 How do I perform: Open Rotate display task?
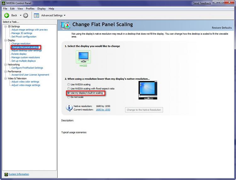click(x=19, y=54)
